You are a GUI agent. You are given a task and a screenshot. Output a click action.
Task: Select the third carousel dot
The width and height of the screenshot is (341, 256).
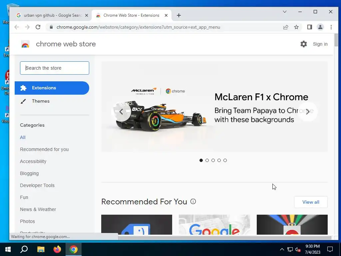click(x=213, y=160)
